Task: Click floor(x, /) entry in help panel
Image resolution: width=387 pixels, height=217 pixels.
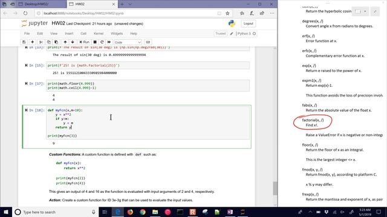Action: point(310,145)
